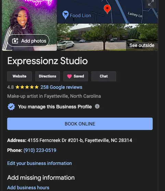Open Chat with the business
Image resolution: width=165 pixels, height=191 pixels.
104,76
